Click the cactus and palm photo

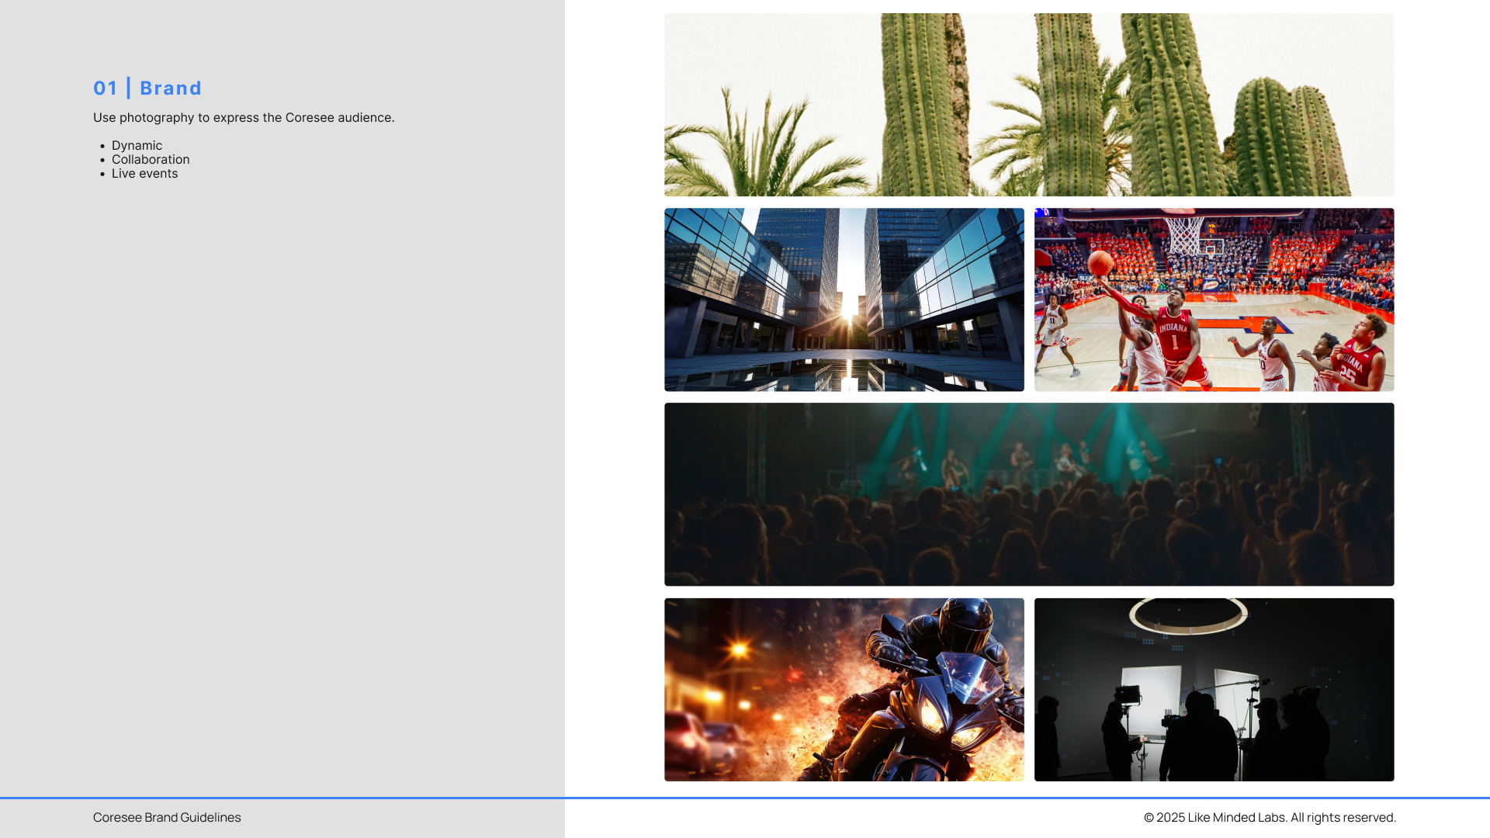(1028, 105)
